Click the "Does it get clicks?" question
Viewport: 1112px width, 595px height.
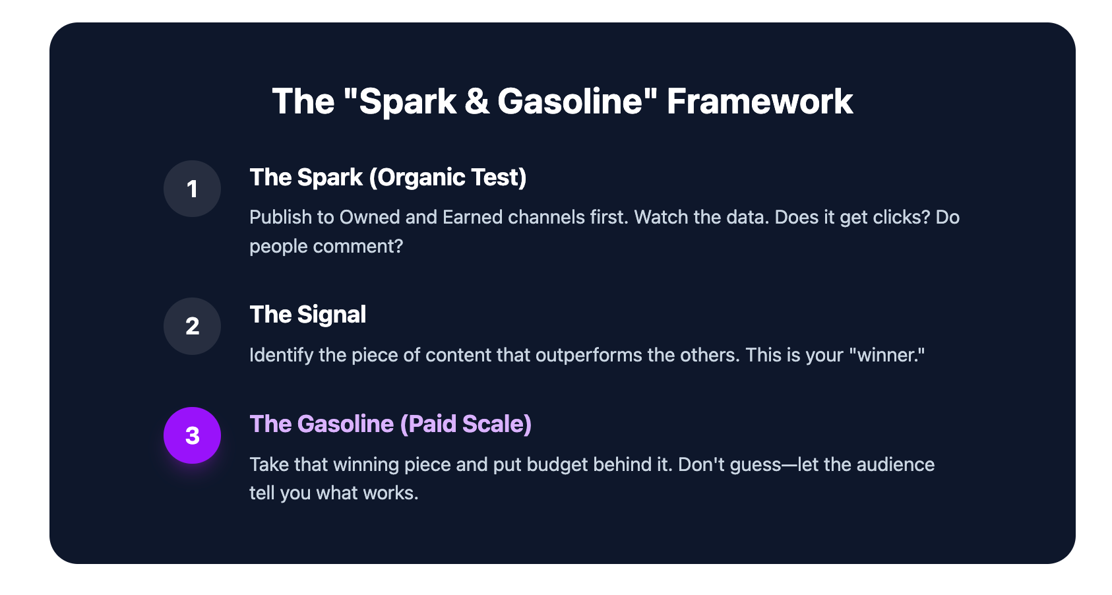pos(852,217)
